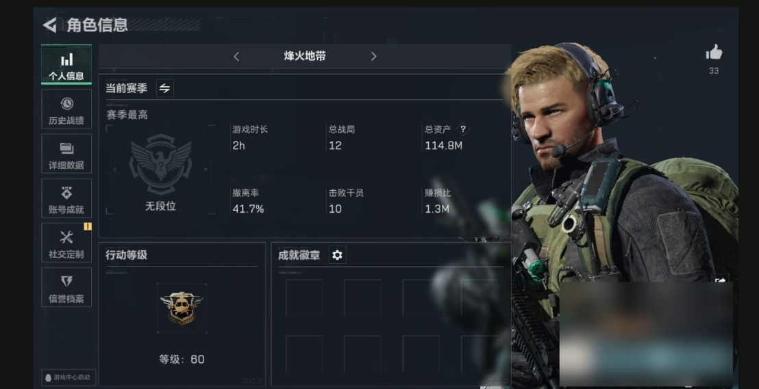Click the 游戏中心启动 button
759x389 pixels.
point(69,377)
